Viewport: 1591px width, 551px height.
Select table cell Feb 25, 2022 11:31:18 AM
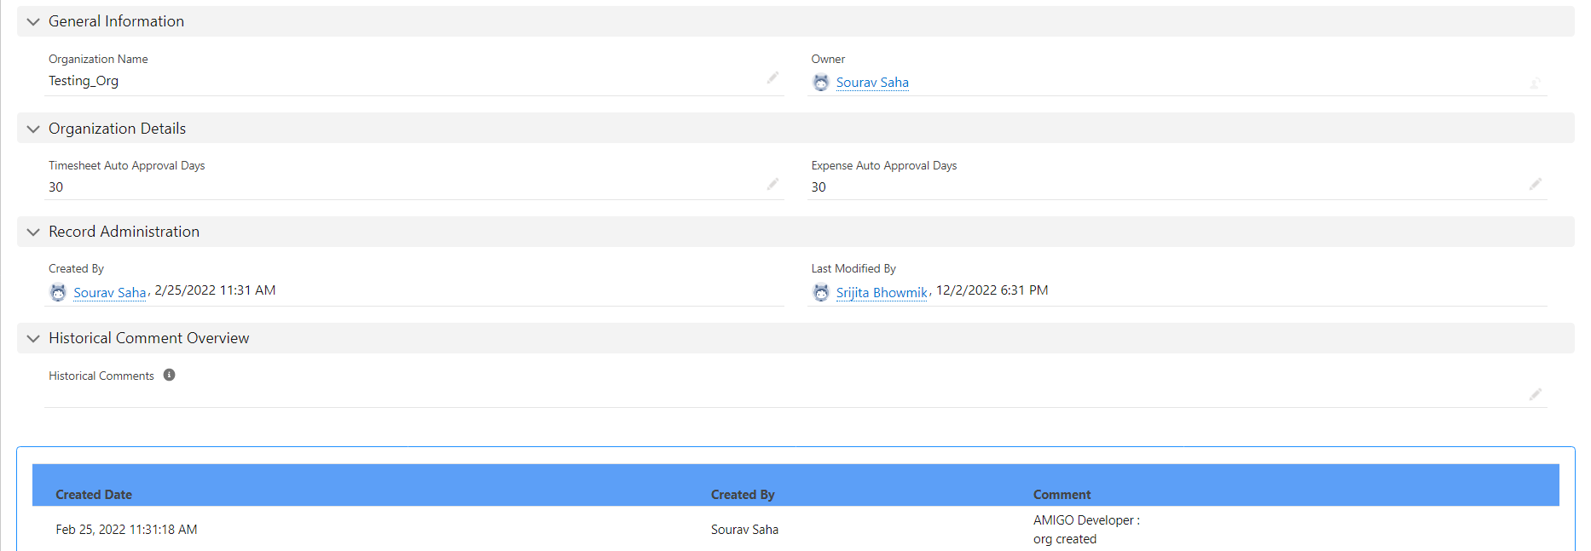(x=126, y=530)
